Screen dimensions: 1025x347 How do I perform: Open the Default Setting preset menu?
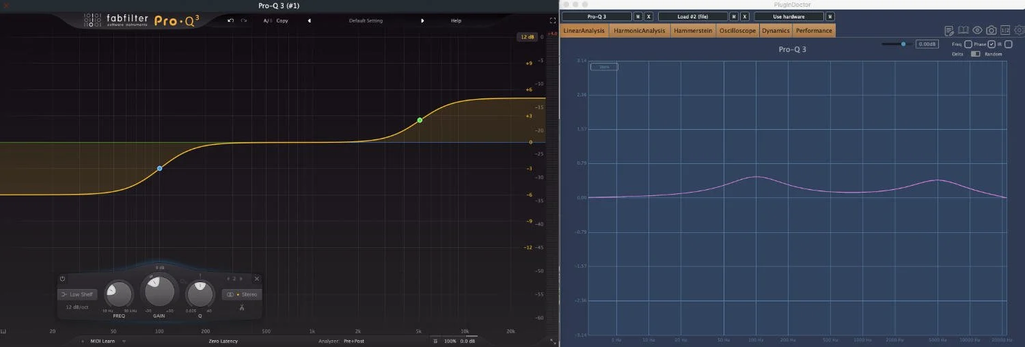[366, 20]
